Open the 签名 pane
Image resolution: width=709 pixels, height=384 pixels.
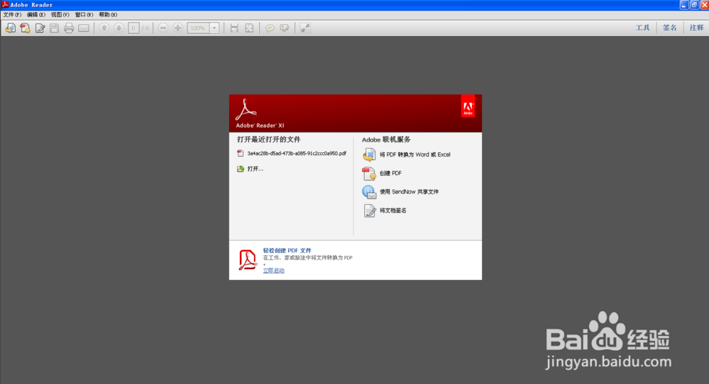tap(670, 28)
